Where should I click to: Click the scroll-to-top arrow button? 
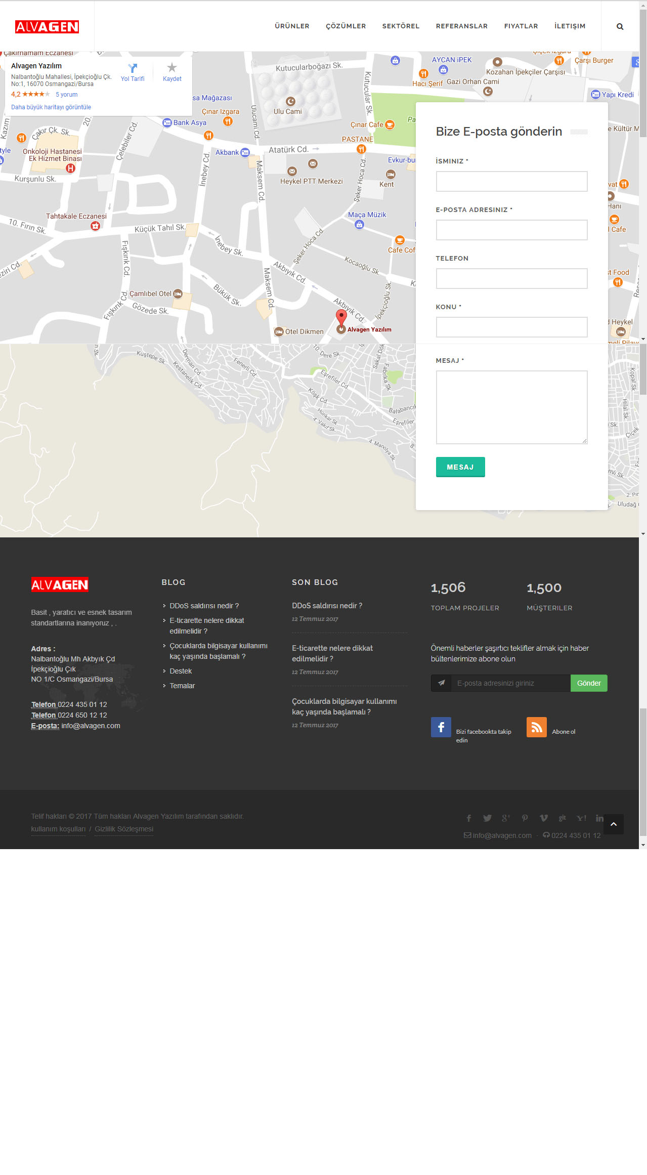point(614,824)
